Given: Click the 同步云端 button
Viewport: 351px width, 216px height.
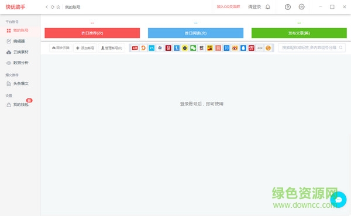Looking at the screenshot, I should pyautogui.click(x=61, y=48).
